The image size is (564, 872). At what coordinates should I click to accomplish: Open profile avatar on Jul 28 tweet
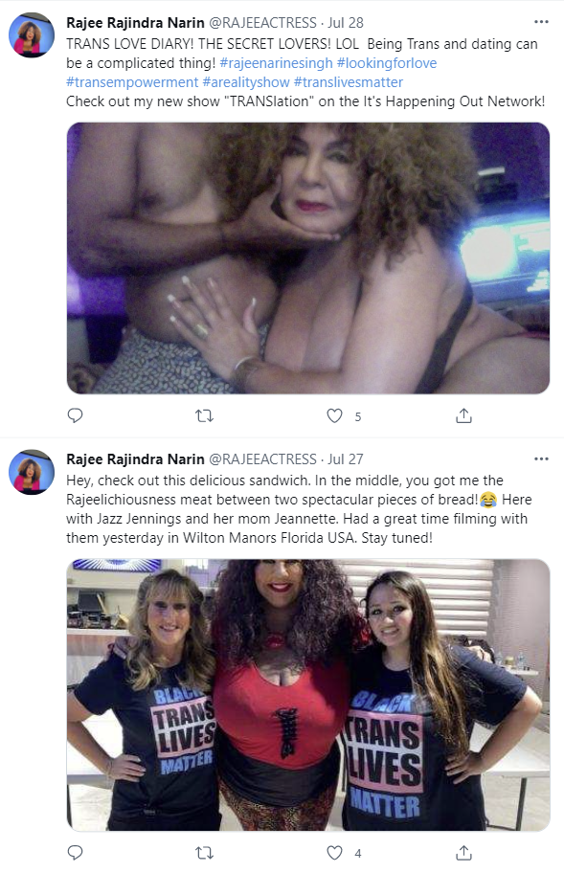pos(32,35)
